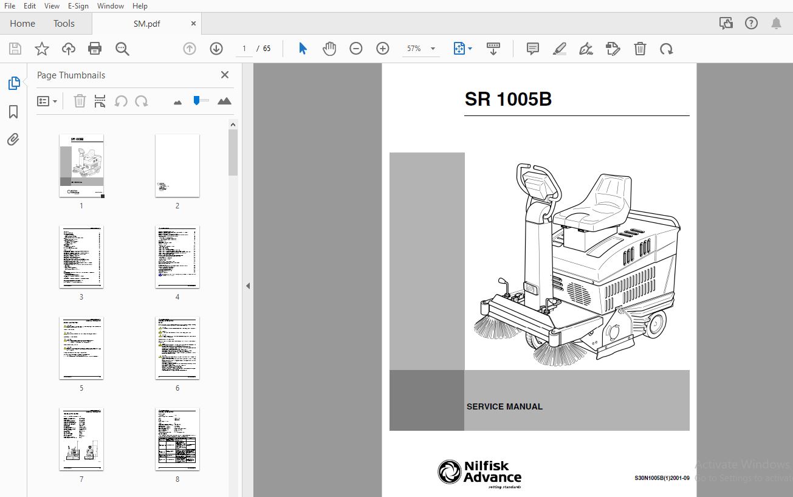793x497 pixels.
Task: Click the Fit page view icon
Action: coord(459,49)
